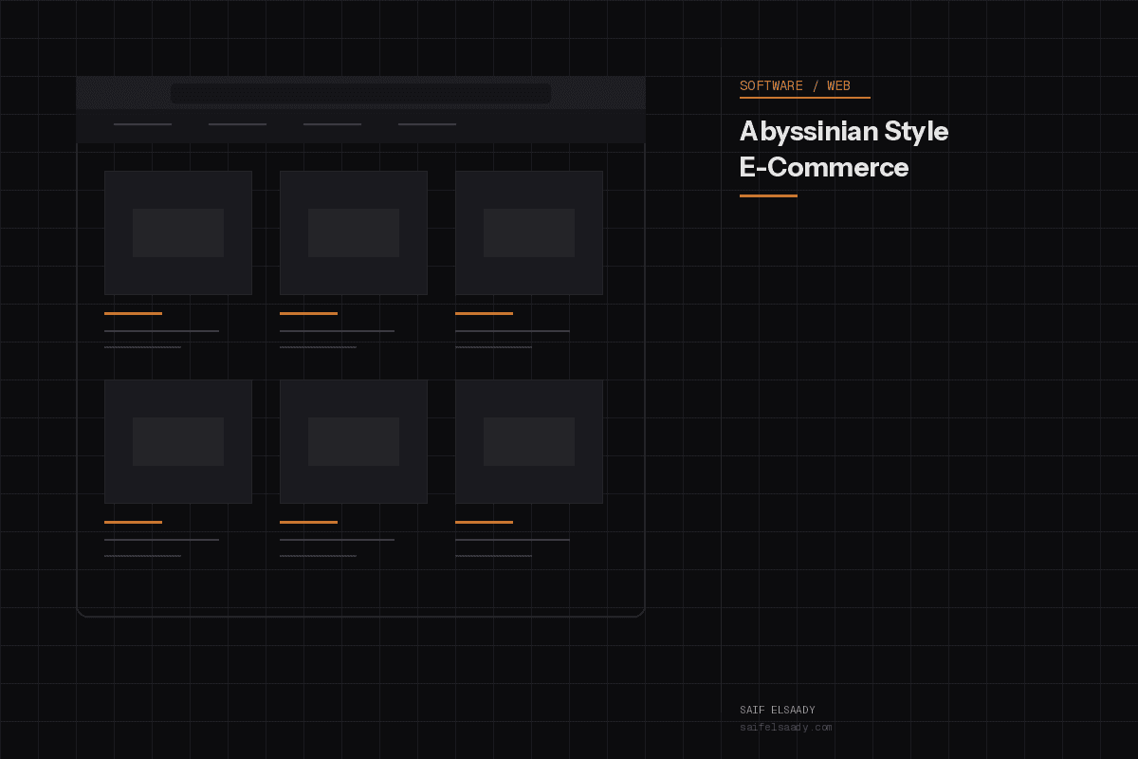Open the bottom-left product card thumbnail

177,441
